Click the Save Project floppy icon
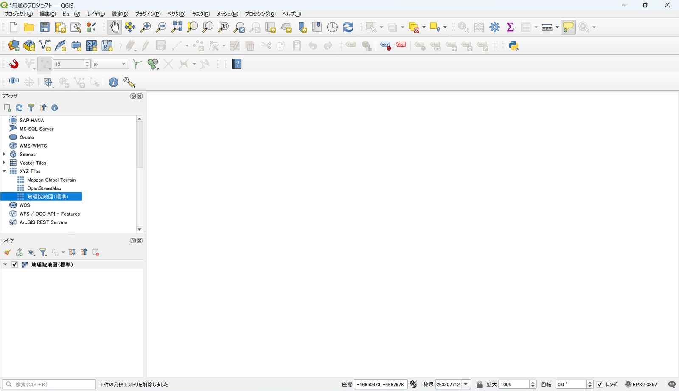 pos(45,27)
